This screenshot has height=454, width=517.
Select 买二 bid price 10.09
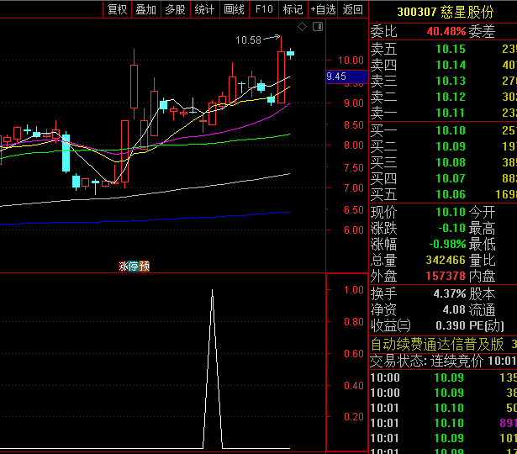tap(451, 146)
